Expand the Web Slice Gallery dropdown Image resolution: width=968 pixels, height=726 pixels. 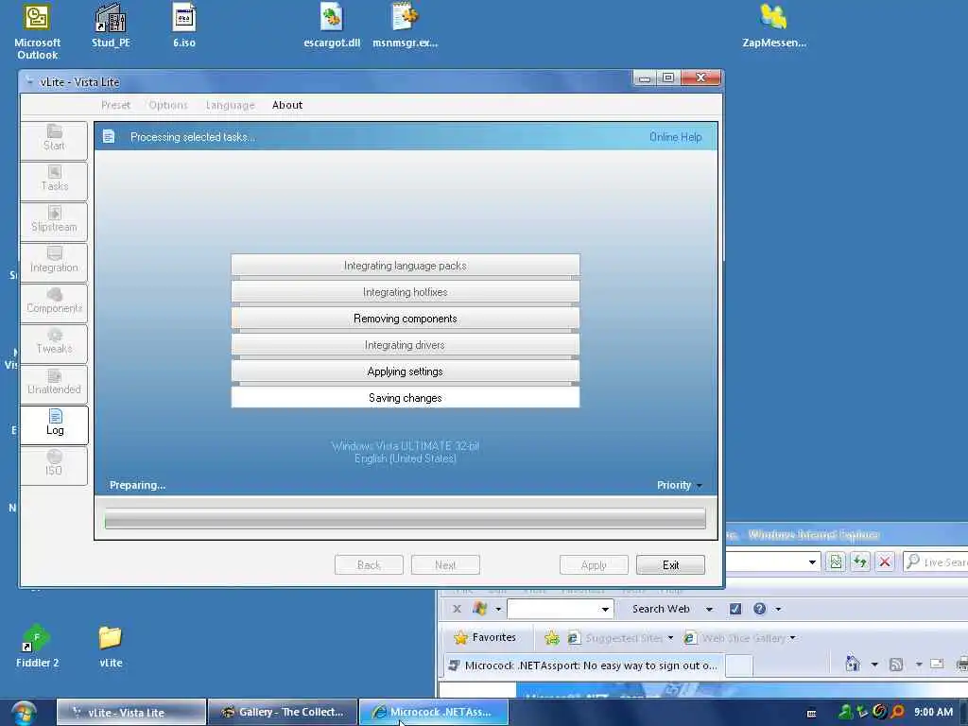pyautogui.click(x=793, y=638)
